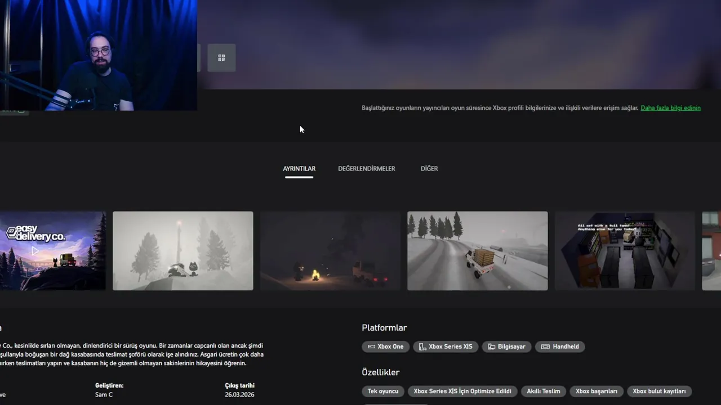Click the 'Tek oyuncu' feature tag
This screenshot has height=405, width=721.
[x=383, y=391]
